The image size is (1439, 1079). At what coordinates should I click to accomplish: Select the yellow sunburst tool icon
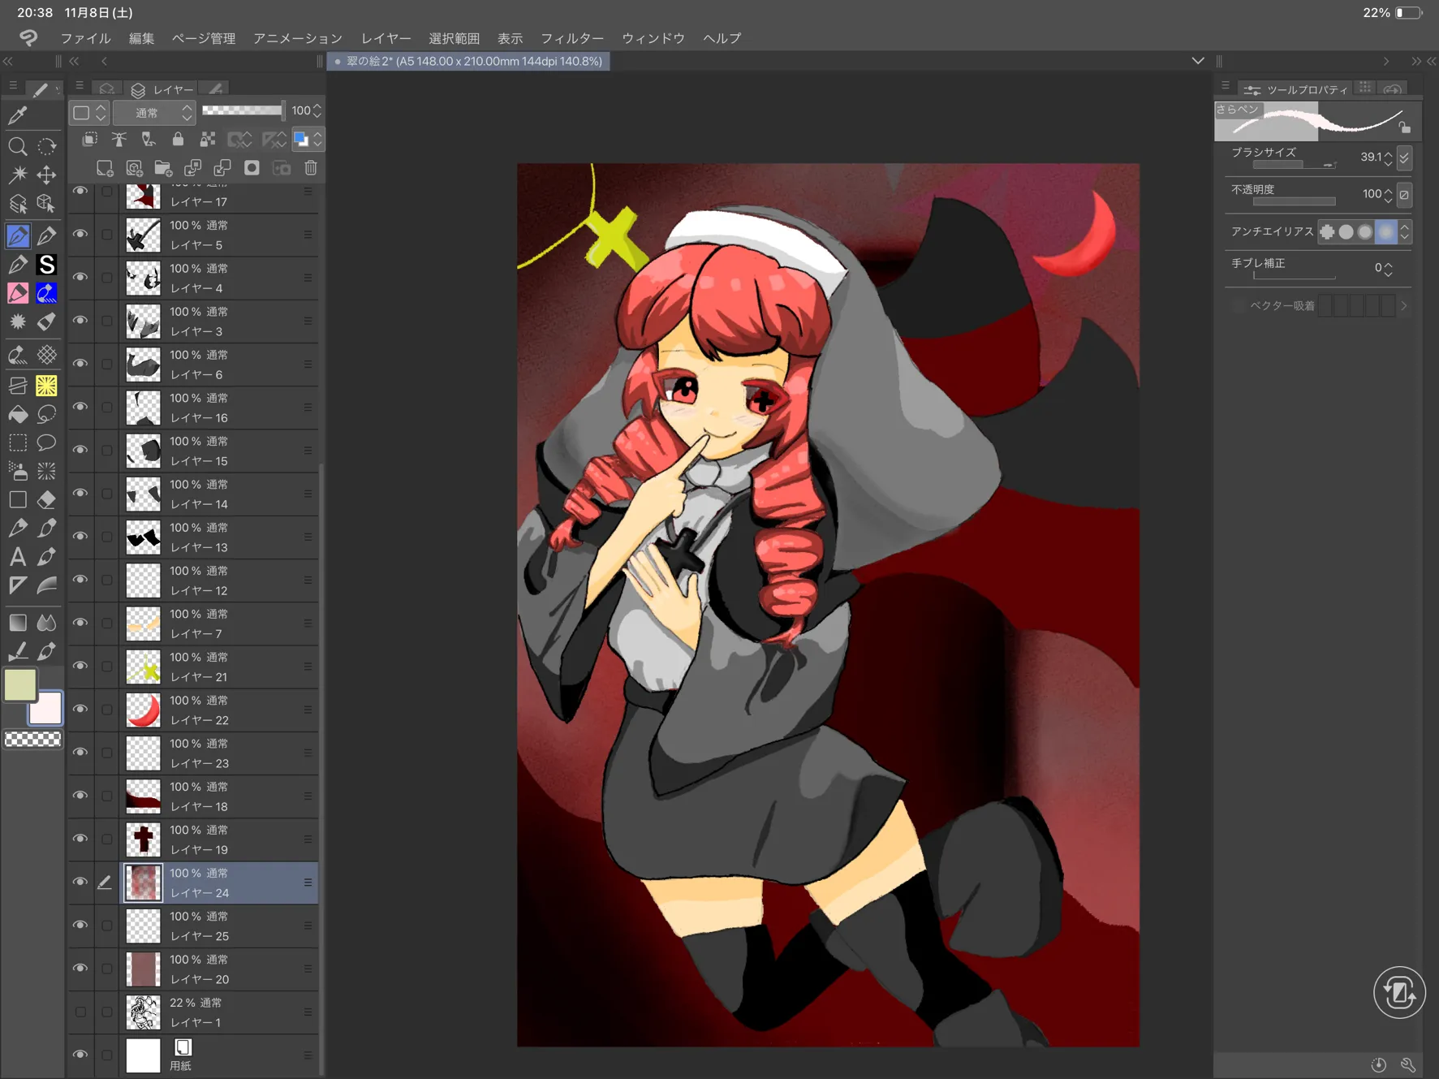[x=47, y=386]
